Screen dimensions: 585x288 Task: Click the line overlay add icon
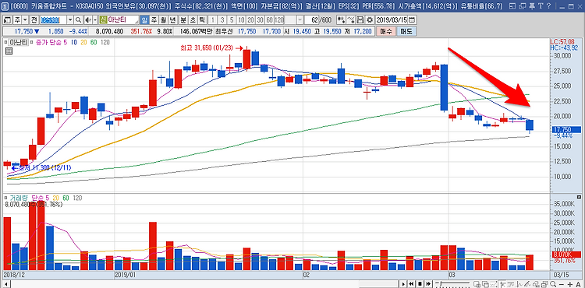coord(351,19)
